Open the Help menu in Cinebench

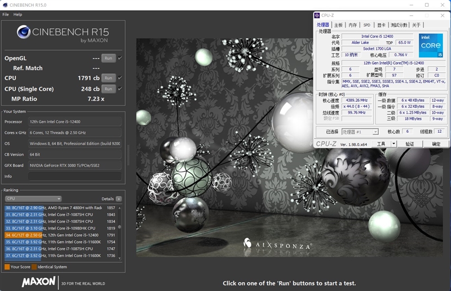(18, 14)
